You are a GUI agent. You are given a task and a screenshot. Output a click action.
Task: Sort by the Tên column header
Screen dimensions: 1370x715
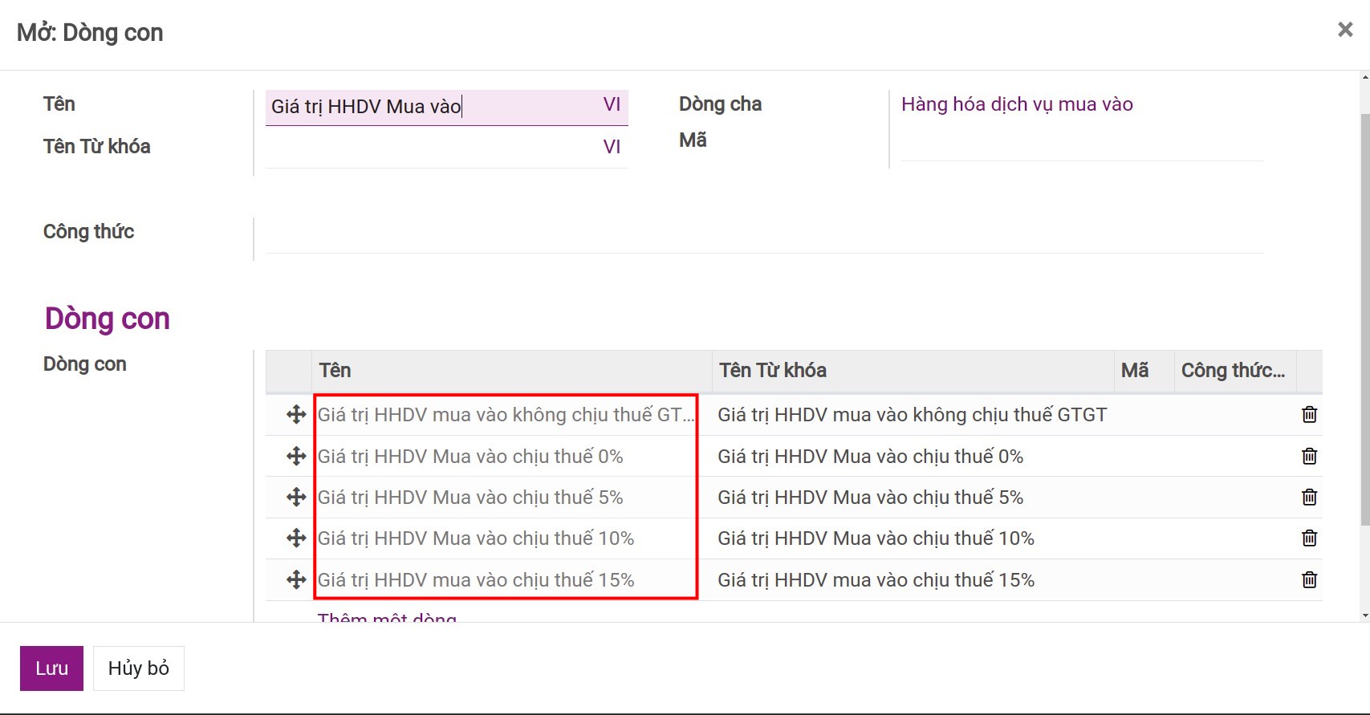click(x=335, y=371)
